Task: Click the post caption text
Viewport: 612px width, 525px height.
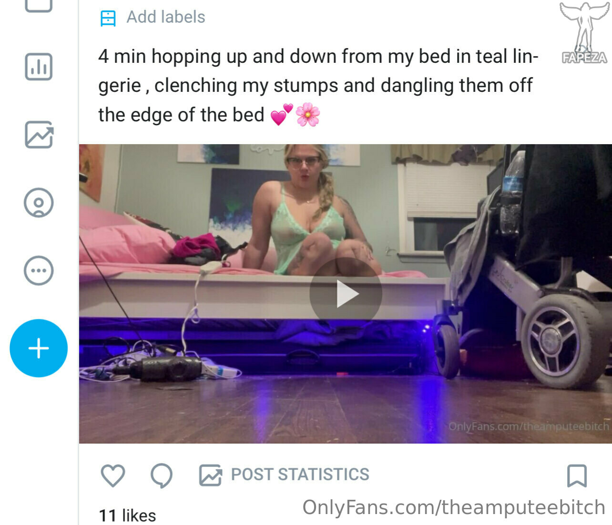Action: [318, 86]
